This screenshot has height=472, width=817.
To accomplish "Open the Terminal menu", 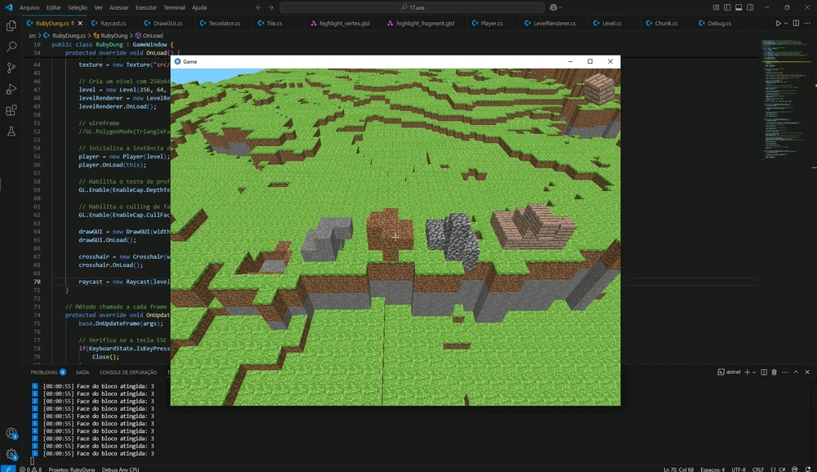I will pos(174,7).
